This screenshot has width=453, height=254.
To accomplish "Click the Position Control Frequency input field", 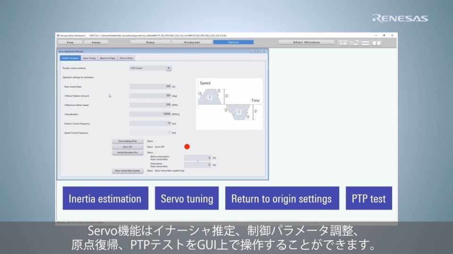I will coord(150,123).
